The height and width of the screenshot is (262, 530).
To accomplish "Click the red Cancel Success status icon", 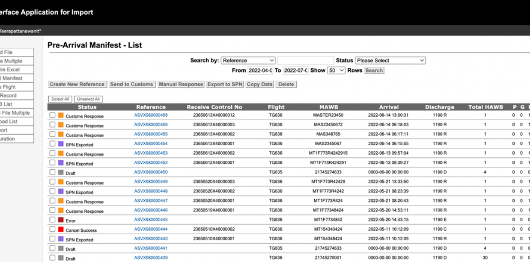I will [x=61, y=230].
